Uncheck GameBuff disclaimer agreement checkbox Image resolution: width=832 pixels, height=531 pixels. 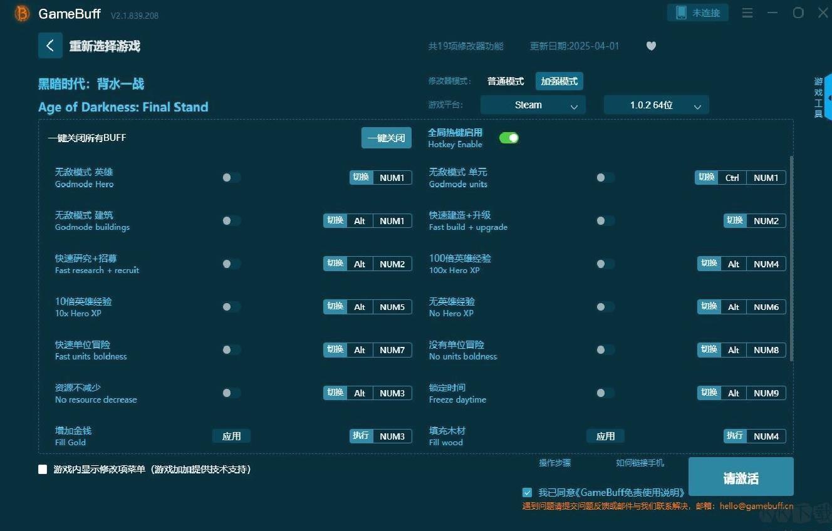pyautogui.click(x=527, y=492)
